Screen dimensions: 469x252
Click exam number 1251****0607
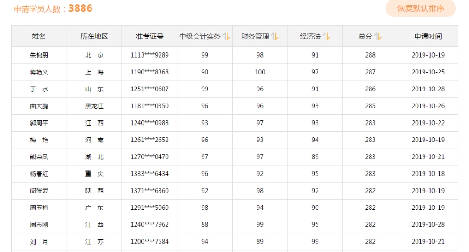tap(150, 89)
